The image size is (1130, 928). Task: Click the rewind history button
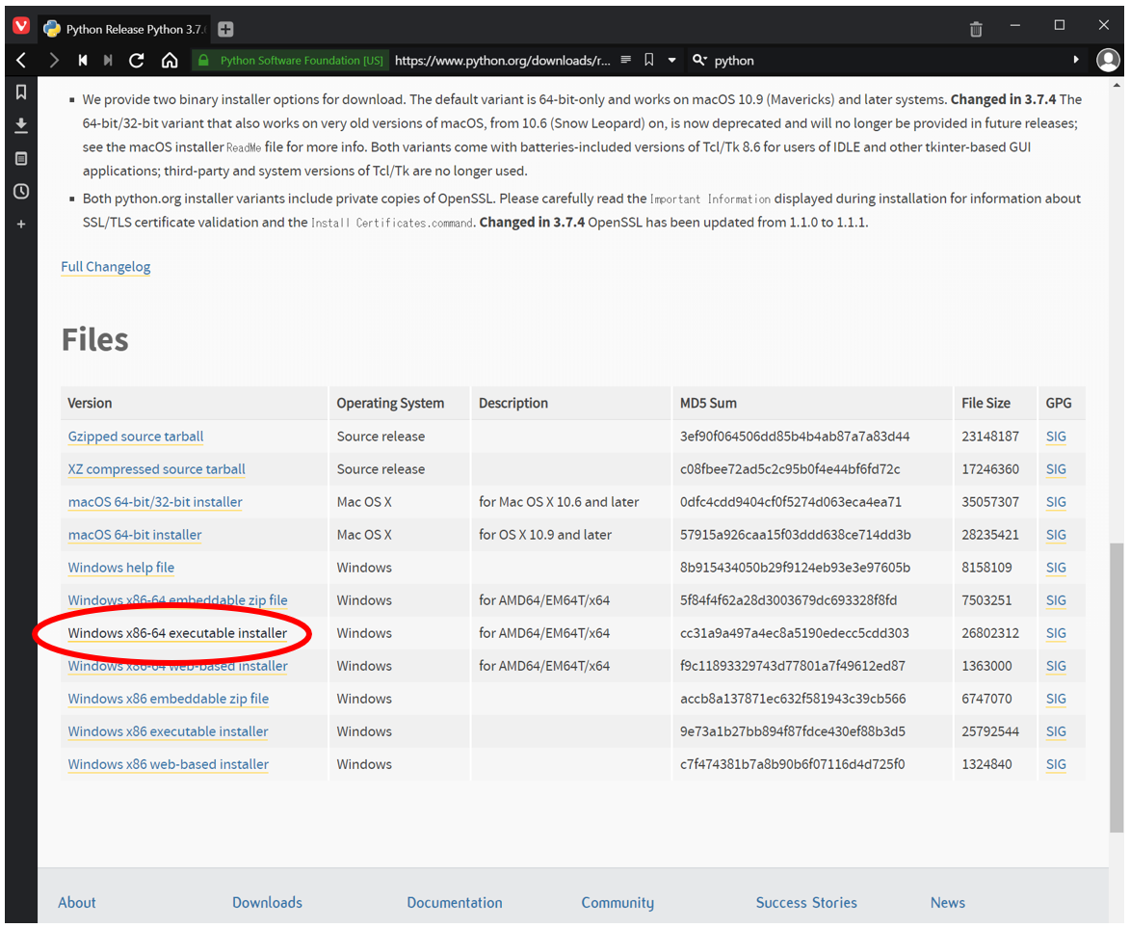tap(83, 61)
